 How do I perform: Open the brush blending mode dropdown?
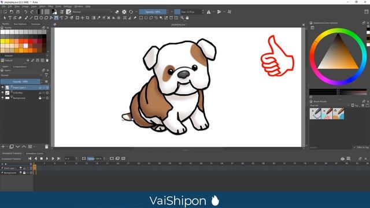pos(92,12)
